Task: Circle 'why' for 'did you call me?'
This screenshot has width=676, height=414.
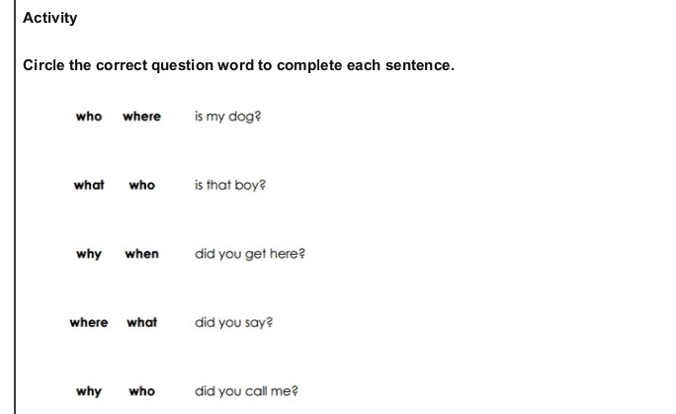Action: point(89,391)
